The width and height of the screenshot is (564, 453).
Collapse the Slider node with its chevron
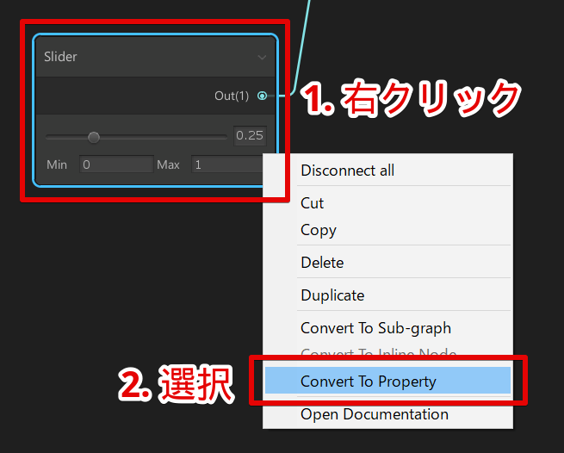(262, 57)
